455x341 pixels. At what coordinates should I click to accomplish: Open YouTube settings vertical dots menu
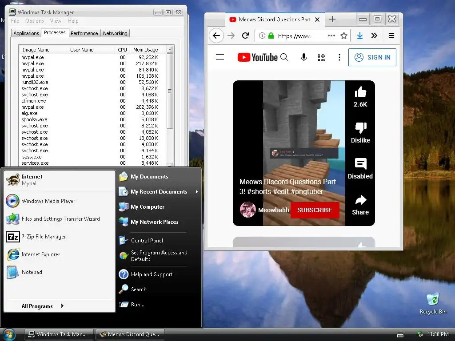(x=339, y=57)
